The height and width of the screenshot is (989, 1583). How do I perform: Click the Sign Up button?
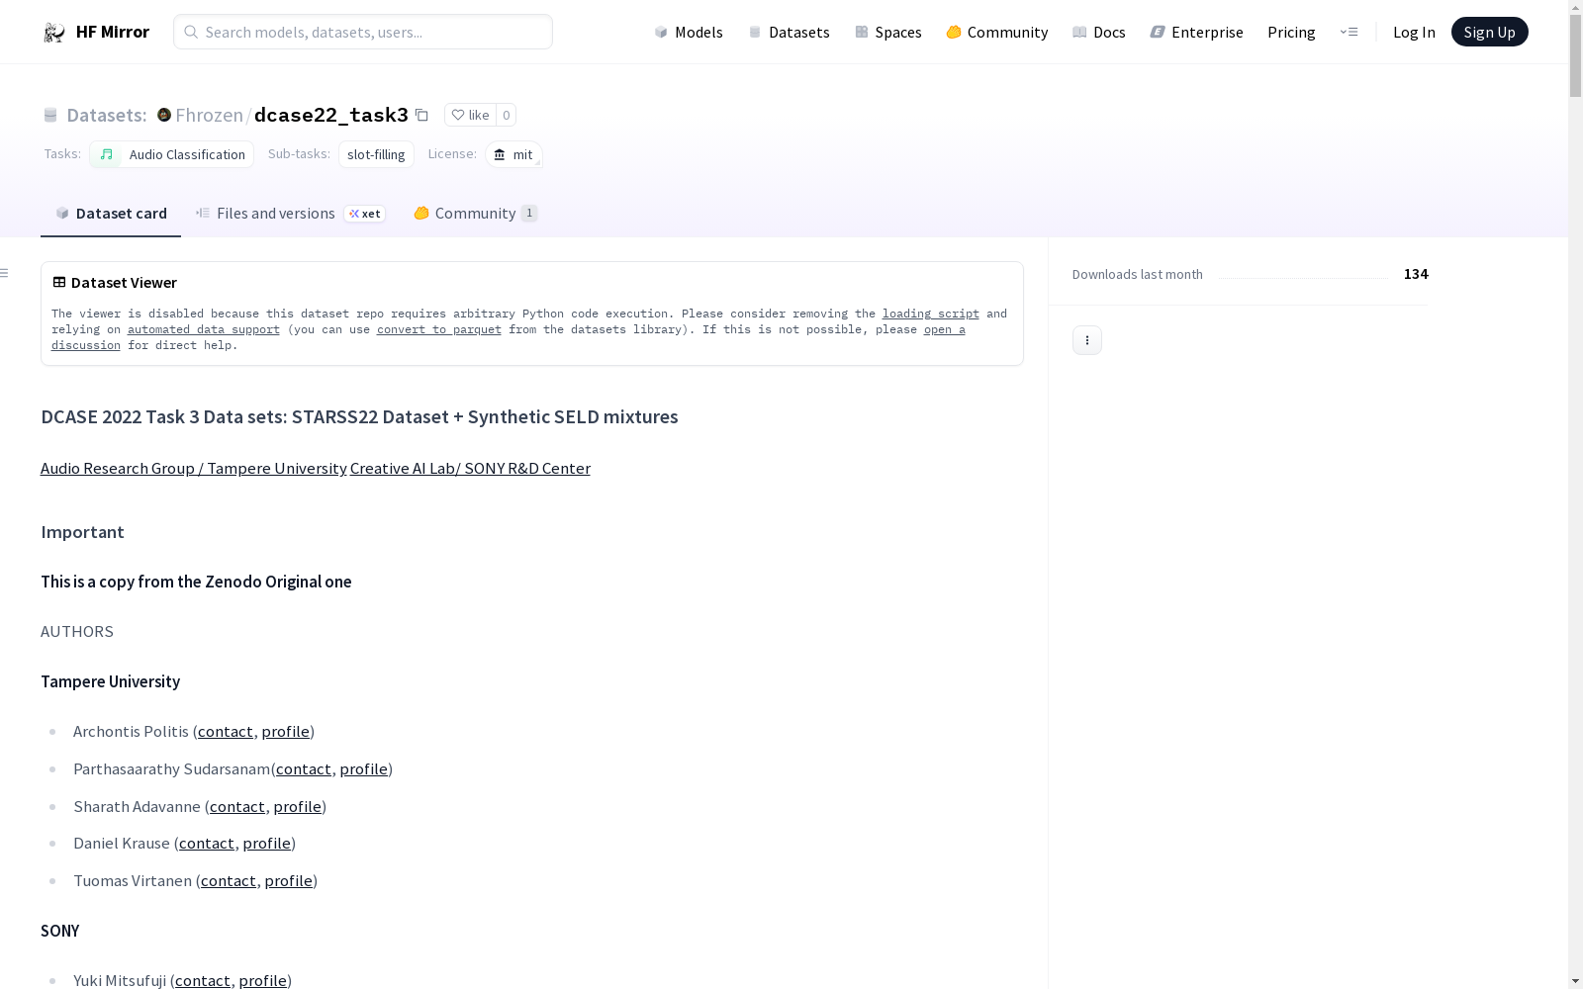[x=1490, y=32]
